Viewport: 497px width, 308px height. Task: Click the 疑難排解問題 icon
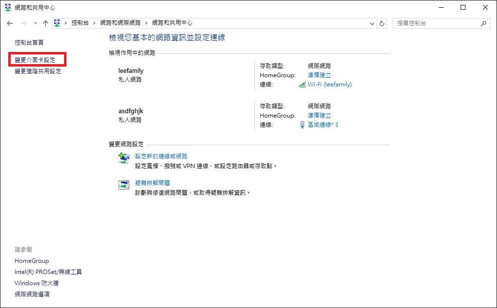(x=124, y=185)
